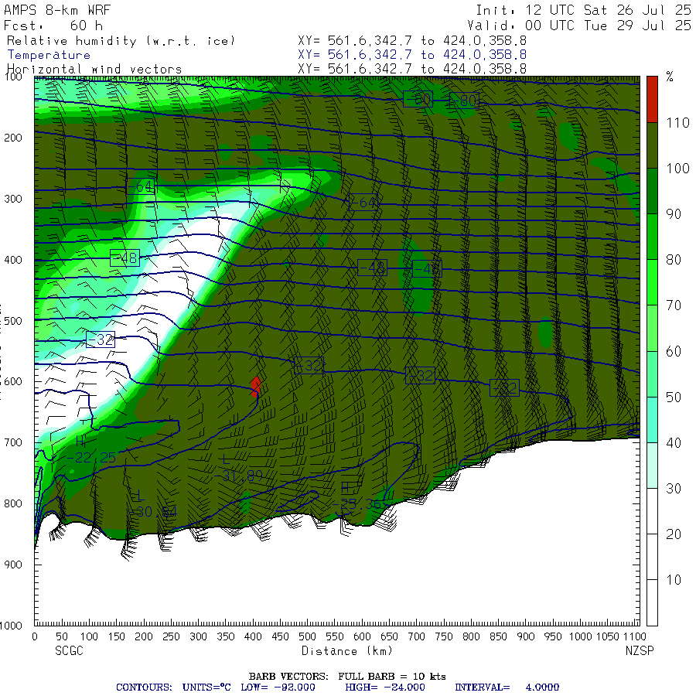Click the blue XY coordinates line for Temperature
Viewport: 696px width, 696px height.
pyautogui.click(x=412, y=55)
